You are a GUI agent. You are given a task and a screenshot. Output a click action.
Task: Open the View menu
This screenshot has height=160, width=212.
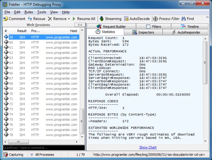pos(54,12)
